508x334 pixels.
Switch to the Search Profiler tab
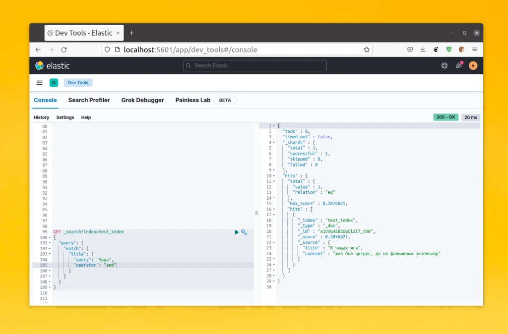coord(89,100)
